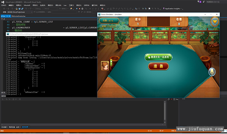Screen dimensions: 227x134
Task: Undo the last edit
Action: pyautogui.click(x=26, y=9)
